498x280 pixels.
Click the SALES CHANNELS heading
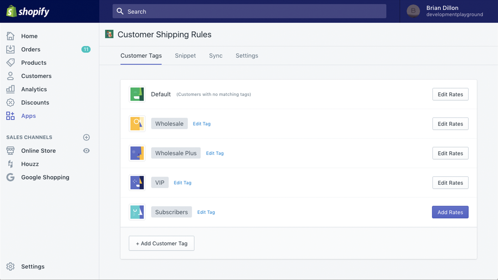tap(29, 137)
